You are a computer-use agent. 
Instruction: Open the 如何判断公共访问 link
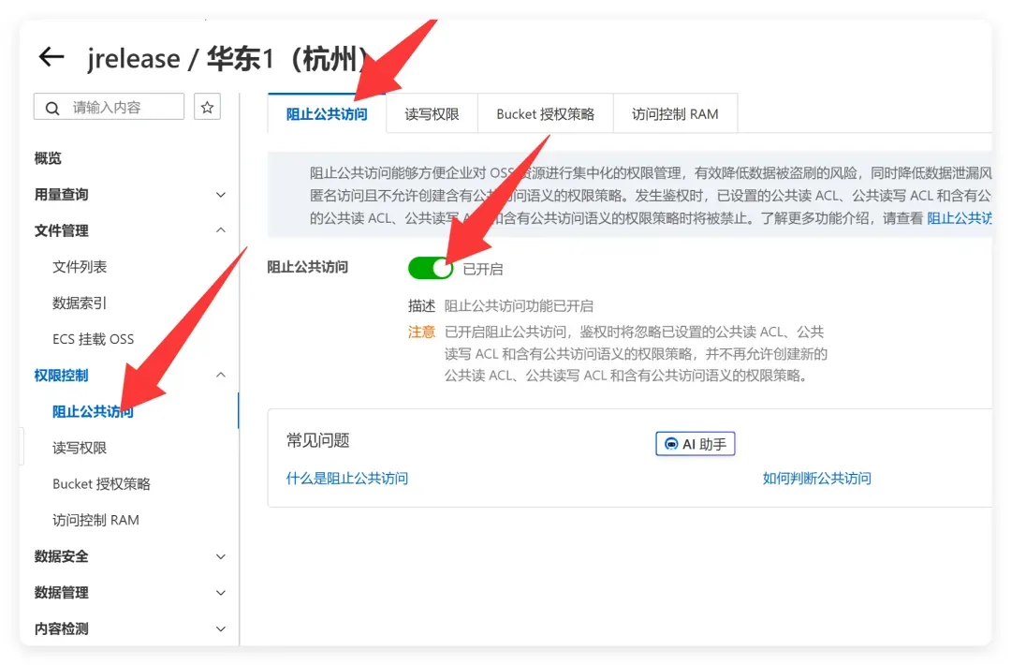(816, 478)
